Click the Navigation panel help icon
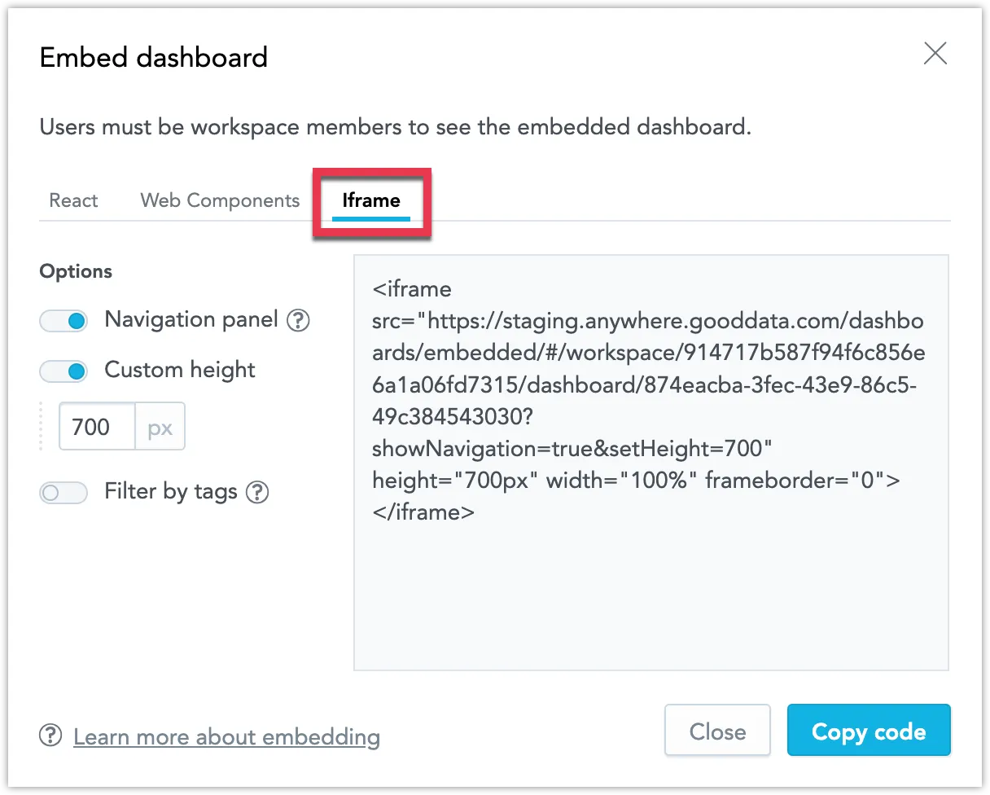Viewport: 990px width, 795px height. point(298,320)
